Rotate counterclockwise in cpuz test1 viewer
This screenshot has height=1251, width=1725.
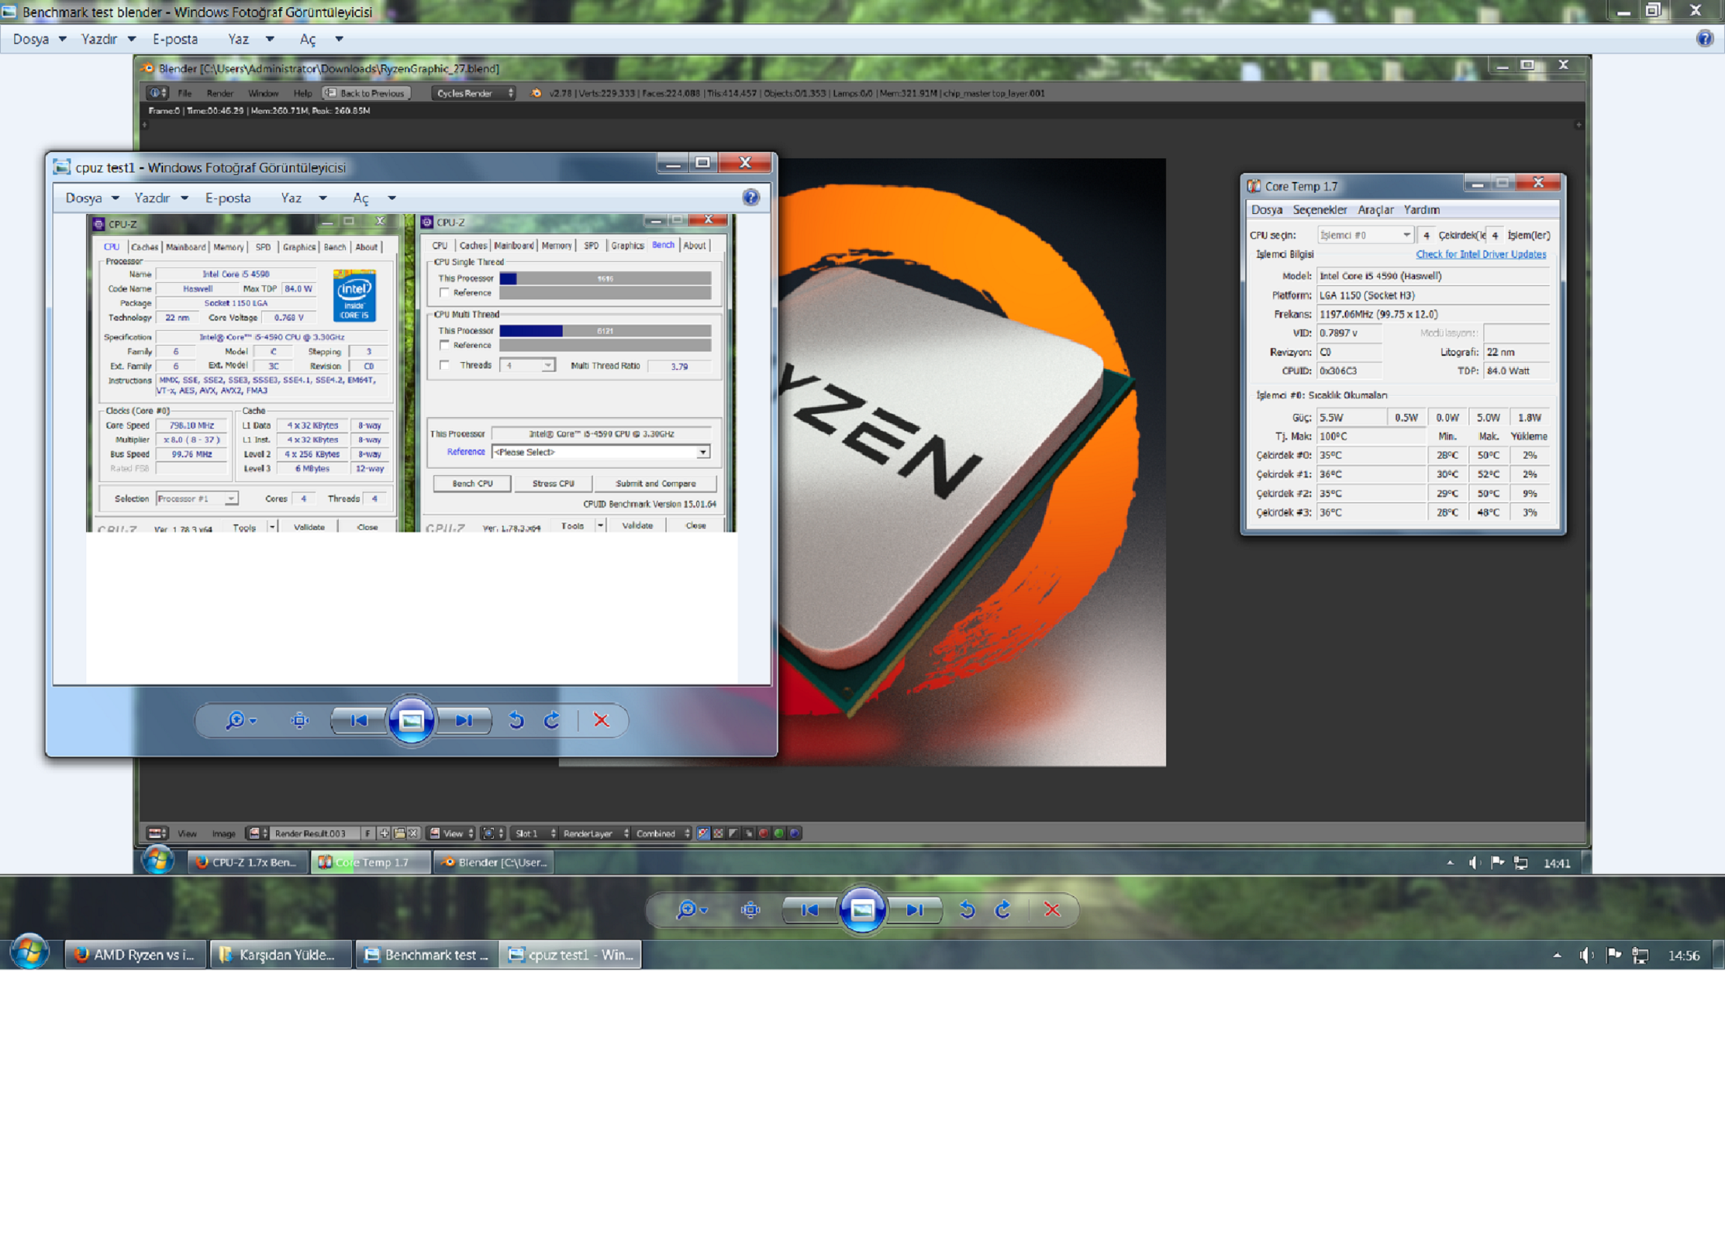[516, 720]
